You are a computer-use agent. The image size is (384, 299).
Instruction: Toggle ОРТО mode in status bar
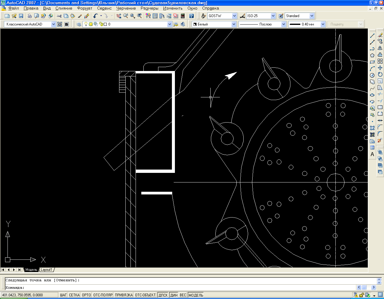click(x=86, y=295)
